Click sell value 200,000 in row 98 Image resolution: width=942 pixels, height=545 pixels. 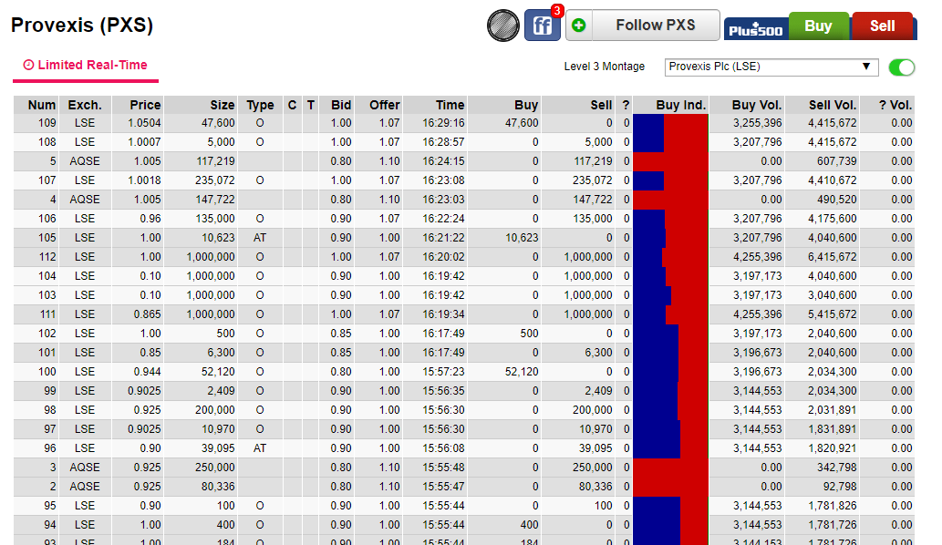[x=592, y=410]
